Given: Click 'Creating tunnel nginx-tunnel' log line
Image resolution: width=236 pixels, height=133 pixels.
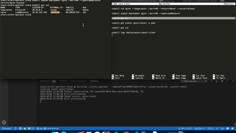Looking at the screenshot, I should (x=57, y=89).
